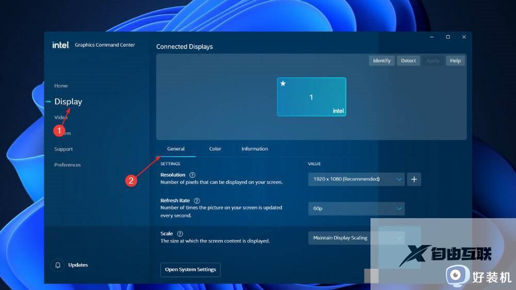Click the 'SETTINGS' column header
This screenshot has width=516, height=290.
pos(170,164)
